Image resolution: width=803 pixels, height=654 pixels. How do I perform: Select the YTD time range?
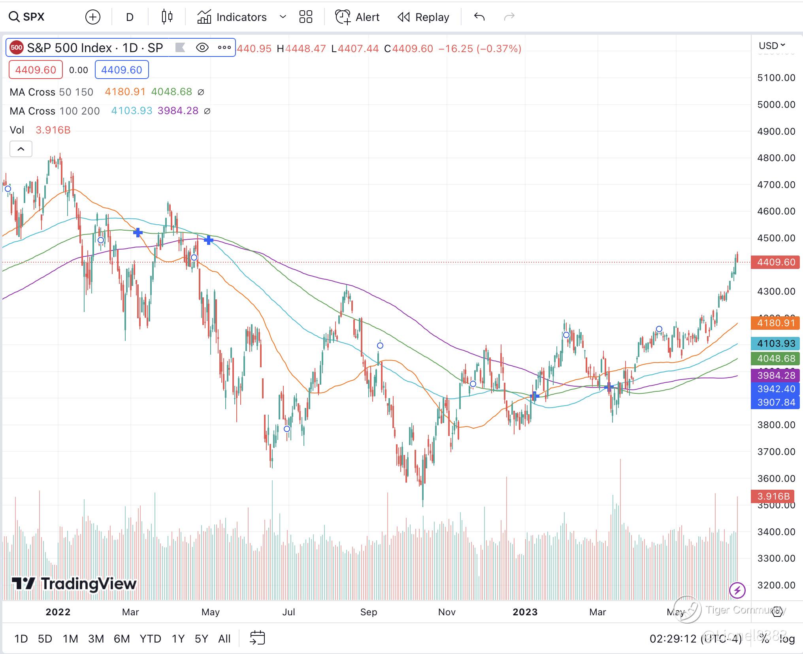click(150, 639)
